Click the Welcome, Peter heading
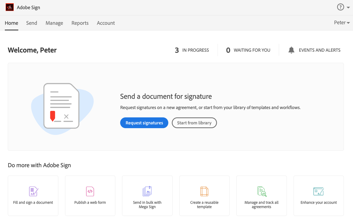Image resolution: width=353 pixels, height=224 pixels. point(32,50)
